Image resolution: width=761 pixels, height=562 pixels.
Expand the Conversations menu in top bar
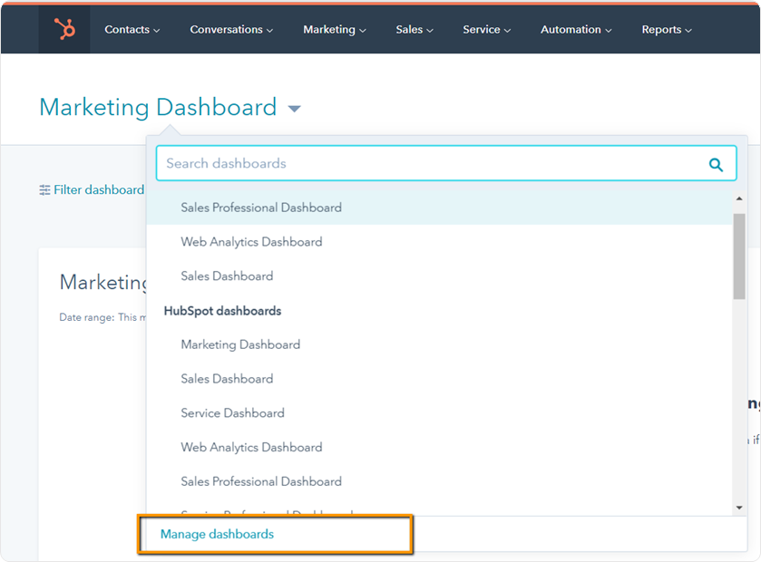coord(231,30)
